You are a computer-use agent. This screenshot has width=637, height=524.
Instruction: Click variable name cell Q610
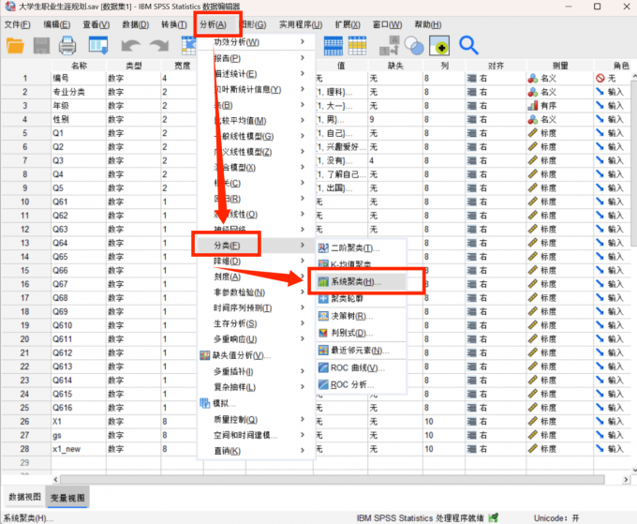click(79, 325)
